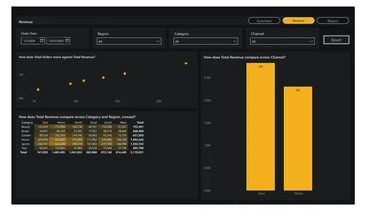Click the Sports South cell 272,194
This screenshot has height=211, width=366.
point(106,144)
